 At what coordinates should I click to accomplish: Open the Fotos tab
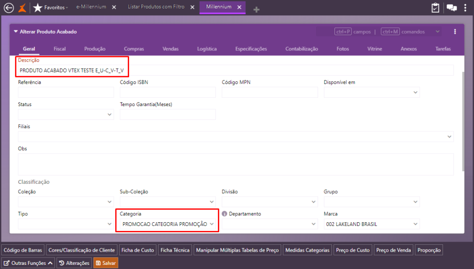[x=343, y=49]
